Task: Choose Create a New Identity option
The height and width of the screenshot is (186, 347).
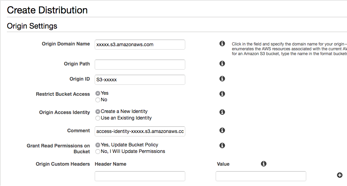Action: (x=98, y=112)
